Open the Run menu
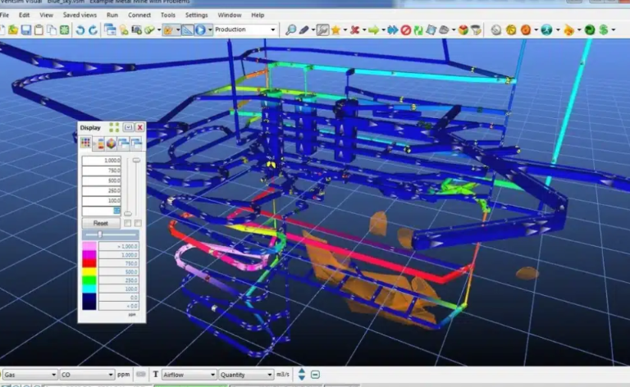The height and width of the screenshot is (387, 630). click(x=112, y=15)
